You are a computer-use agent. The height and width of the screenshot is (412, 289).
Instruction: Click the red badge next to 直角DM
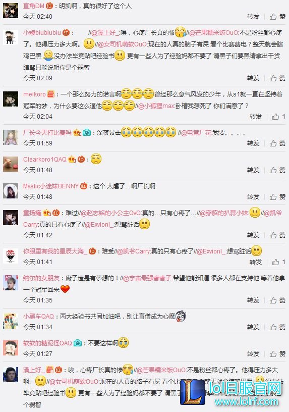49,6
